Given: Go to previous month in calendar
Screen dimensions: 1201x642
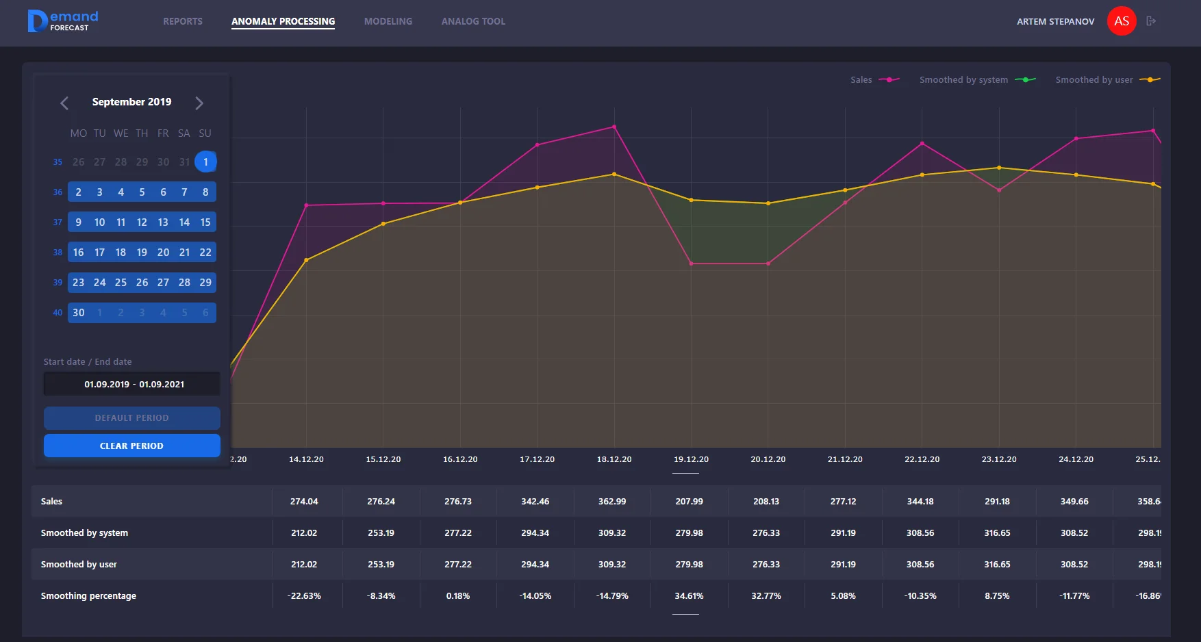Looking at the screenshot, I should coord(64,103).
